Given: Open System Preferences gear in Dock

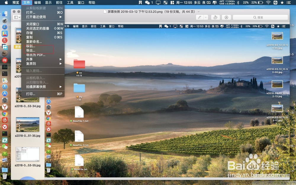Looking at the screenshot, I should click(x=5, y=100).
